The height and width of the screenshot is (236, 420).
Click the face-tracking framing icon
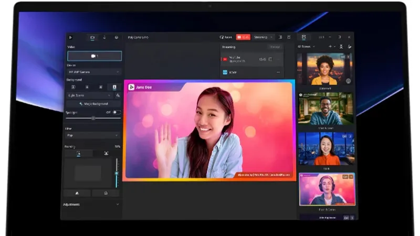coord(107,154)
